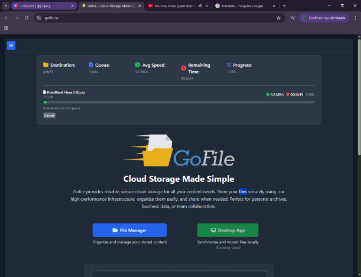
Task: Click the browser forward arrow
Action: point(16,18)
